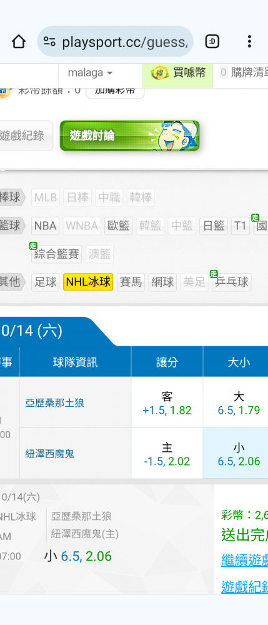268x625 pixels.
Task: Open 紐澤西魔鬼 team link in table
Action: coord(50,454)
